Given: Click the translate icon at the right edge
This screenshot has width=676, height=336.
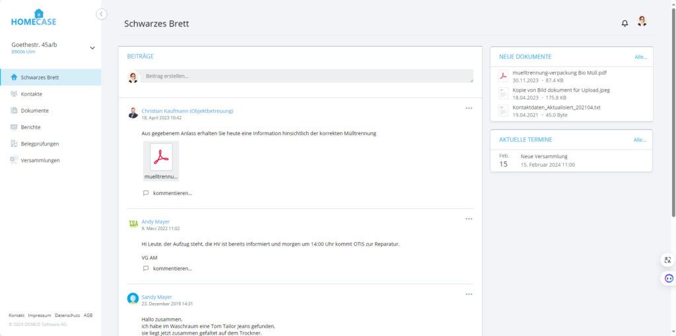Looking at the screenshot, I should point(667,260).
